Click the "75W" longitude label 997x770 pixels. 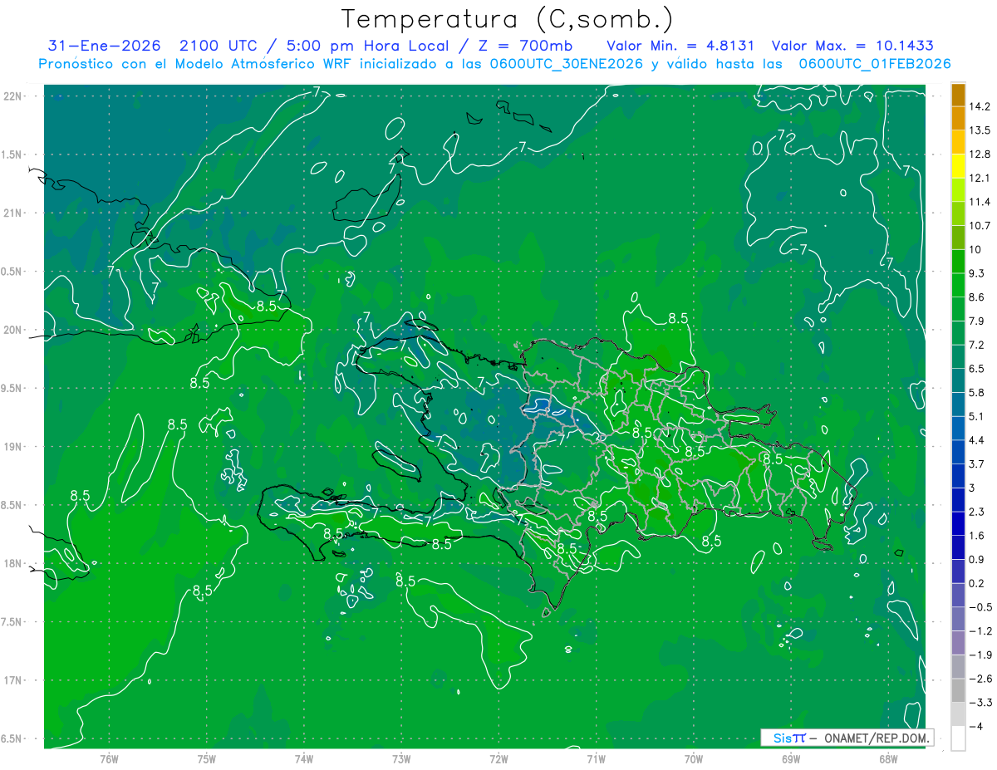[206, 758]
